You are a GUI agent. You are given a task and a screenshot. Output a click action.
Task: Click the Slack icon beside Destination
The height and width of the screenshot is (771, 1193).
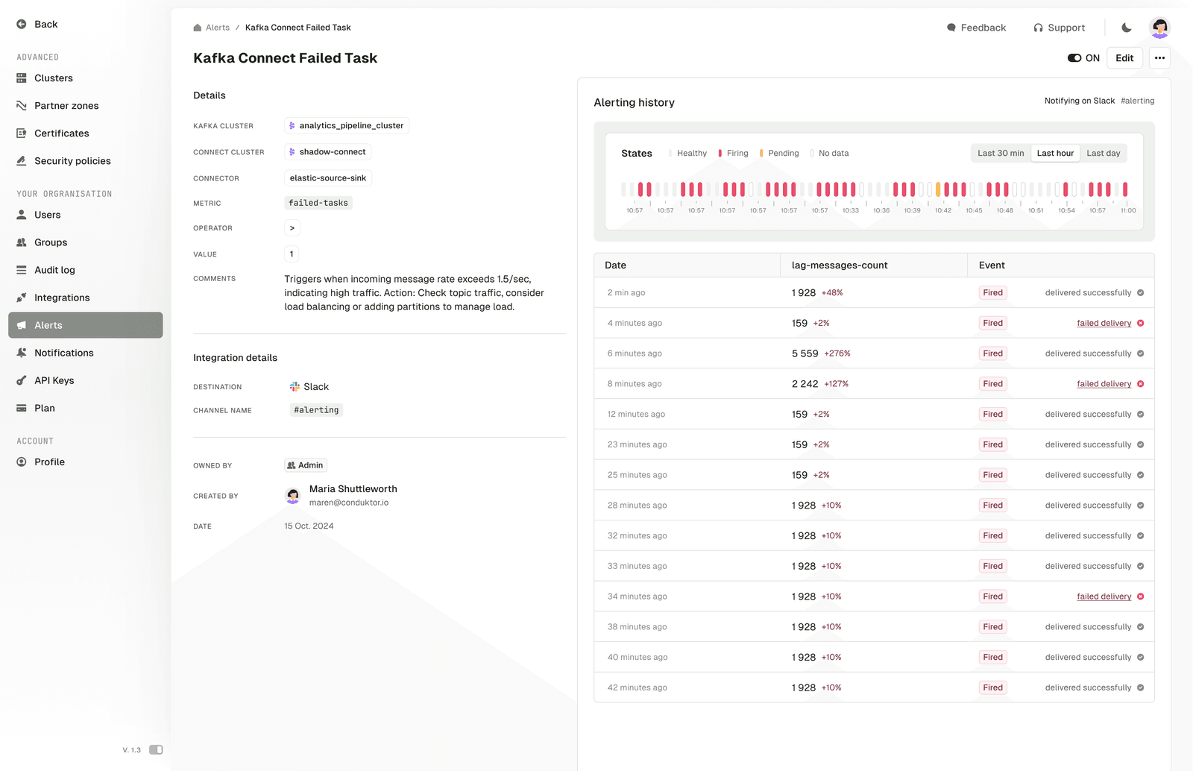(293, 386)
